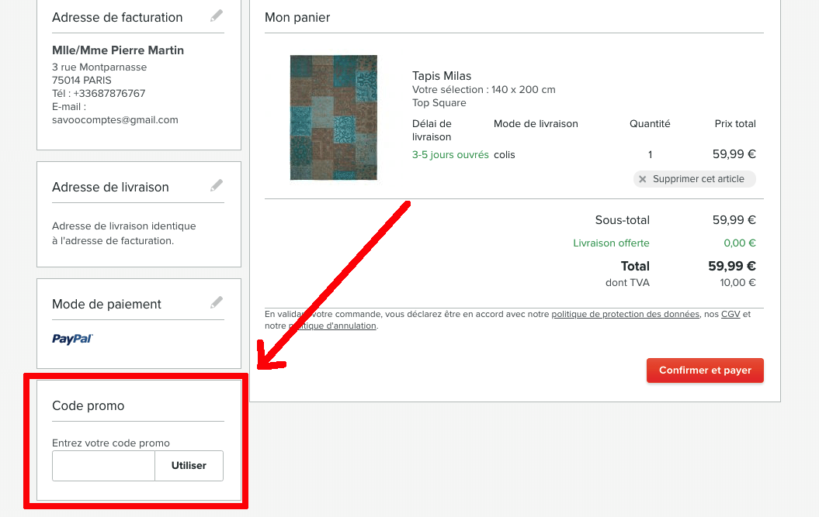Click the PayPal logo

[x=72, y=339]
